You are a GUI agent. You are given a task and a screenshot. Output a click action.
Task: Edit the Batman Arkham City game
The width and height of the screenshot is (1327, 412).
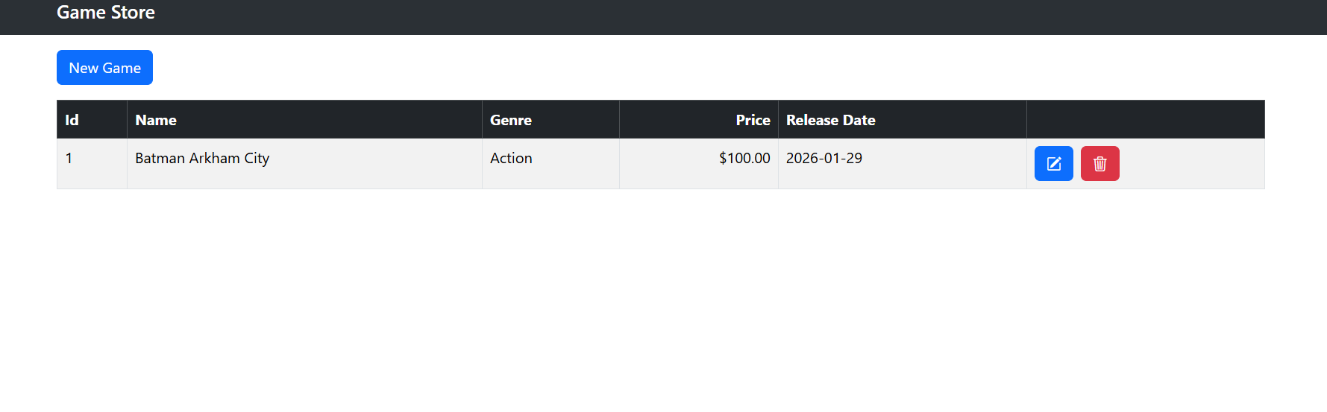[1053, 164]
